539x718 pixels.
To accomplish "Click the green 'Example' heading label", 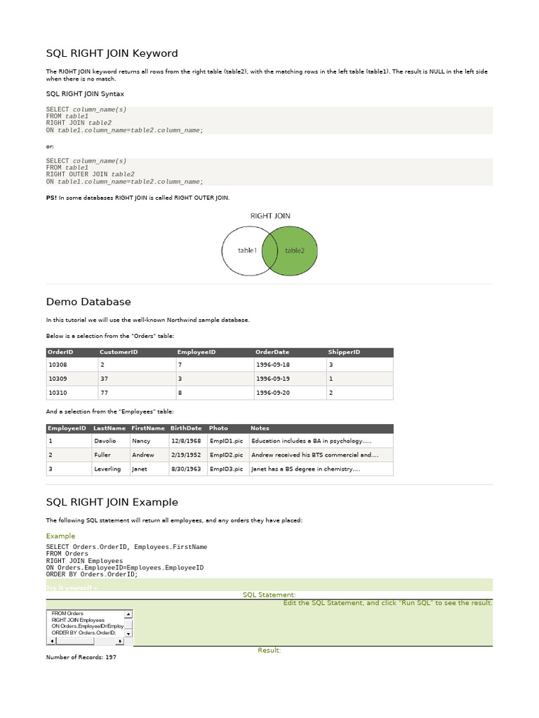I will [x=60, y=536].
